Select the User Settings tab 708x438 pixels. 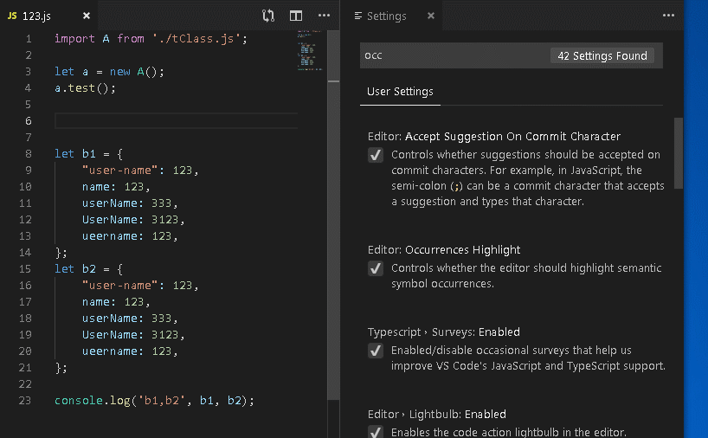400,92
